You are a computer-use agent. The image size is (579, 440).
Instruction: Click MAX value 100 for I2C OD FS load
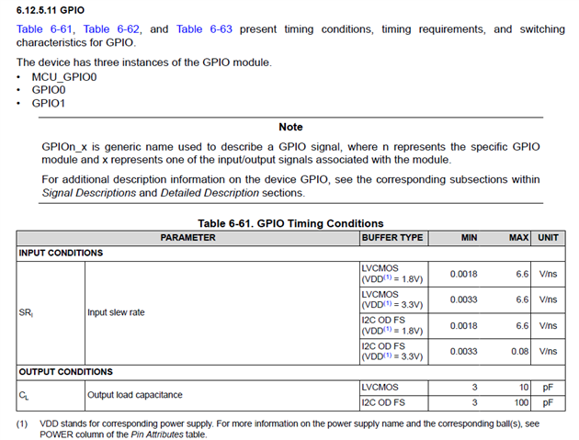click(521, 402)
